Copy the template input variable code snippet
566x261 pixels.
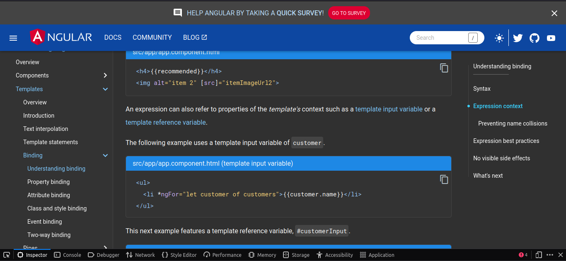(444, 179)
